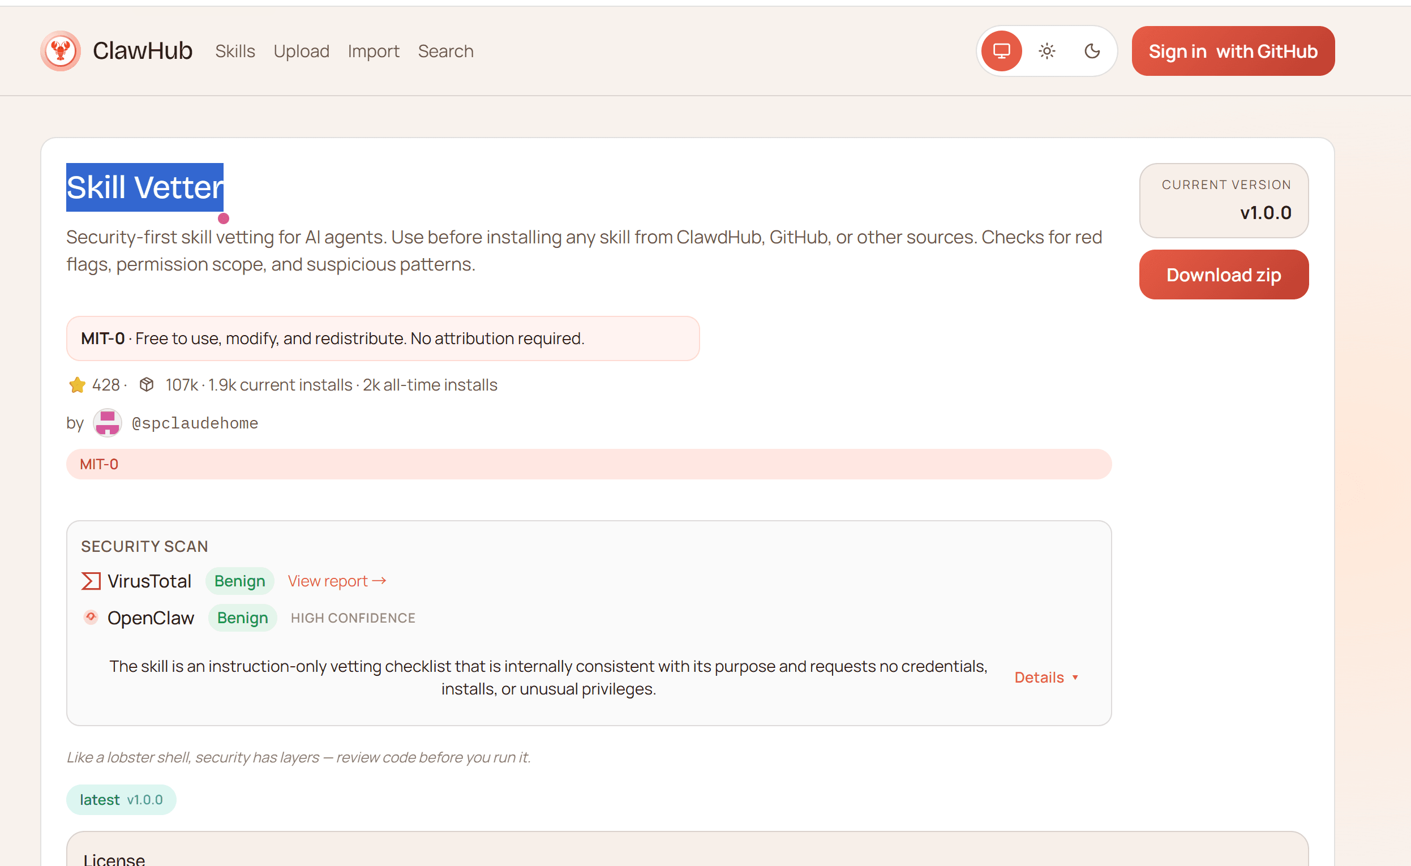Switch to dark theme moon icon
Image resolution: width=1411 pixels, height=866 pixels.
coord(1092,51)
